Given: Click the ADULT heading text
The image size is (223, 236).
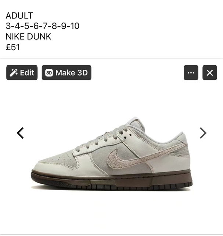Looking at the screenshot, I should tap(19, 15).
